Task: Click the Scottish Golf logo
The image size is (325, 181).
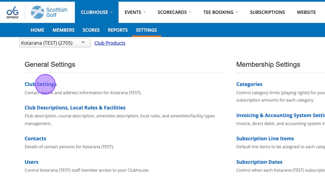Action: 49,12
